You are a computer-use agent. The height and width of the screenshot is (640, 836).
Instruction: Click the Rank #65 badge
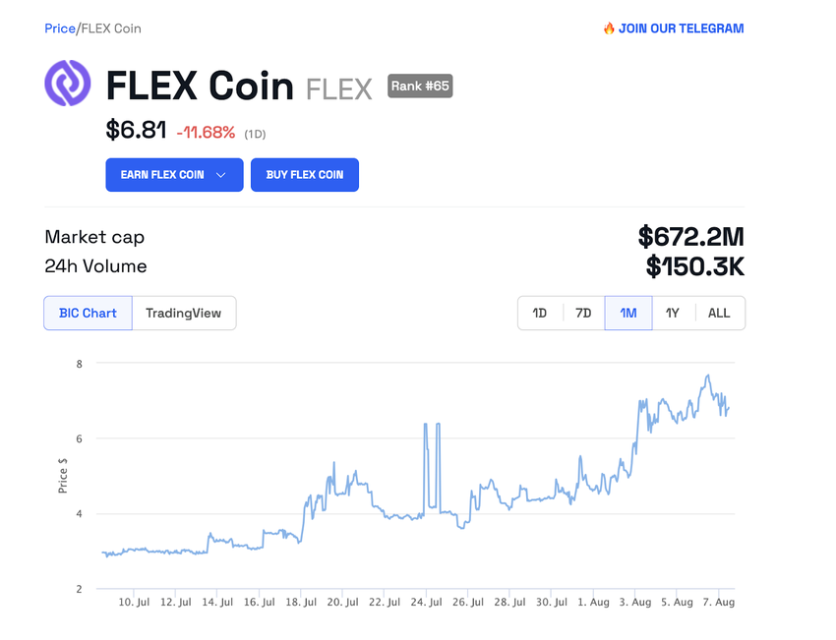tap(420, 87)
